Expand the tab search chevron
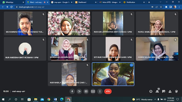The width and height of the screenshot is (182, 102). pos(160,2)
